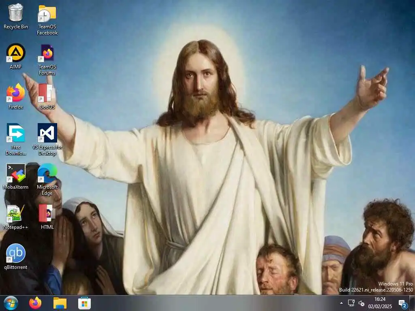Screen dimensions: 415x311
Task: Open the GodOS desktop shortcut
Action: point(47,96)
